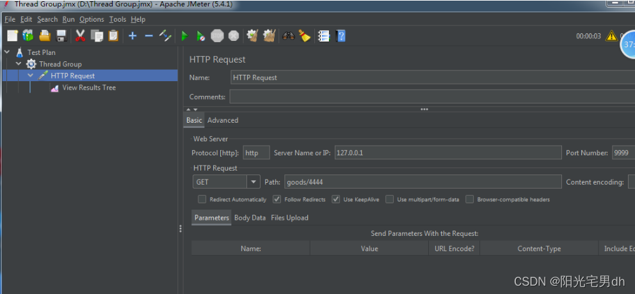Click the URL Encode? column header
This screenshot has height=294, width=635.
tap(454, 249)
